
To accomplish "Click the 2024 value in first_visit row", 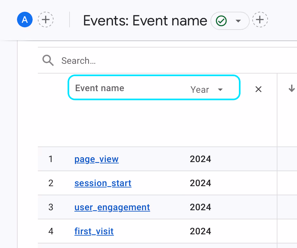I will 200,231.
